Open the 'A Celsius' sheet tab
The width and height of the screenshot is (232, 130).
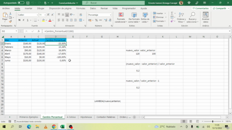(71, 117)
